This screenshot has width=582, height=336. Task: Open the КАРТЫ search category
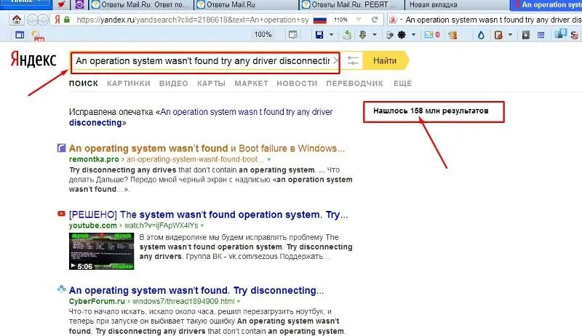(x=211, y=84)
